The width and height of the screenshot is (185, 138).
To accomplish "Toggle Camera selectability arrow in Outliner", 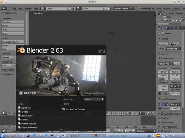I will (177, 21).
